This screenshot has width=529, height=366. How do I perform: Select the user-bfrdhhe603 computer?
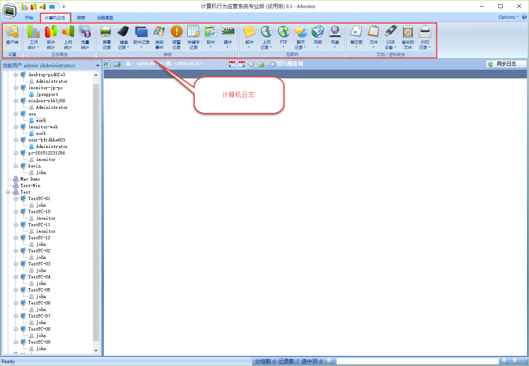point(46,140)
